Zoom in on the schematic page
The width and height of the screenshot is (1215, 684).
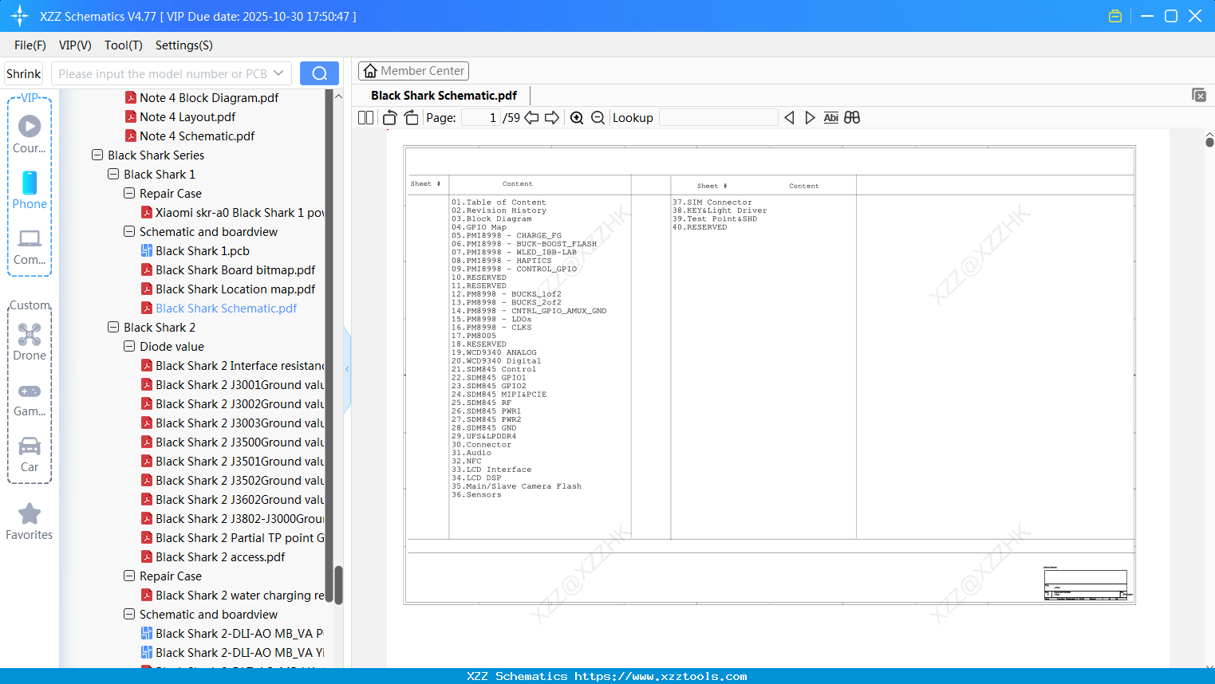(577, 118)
